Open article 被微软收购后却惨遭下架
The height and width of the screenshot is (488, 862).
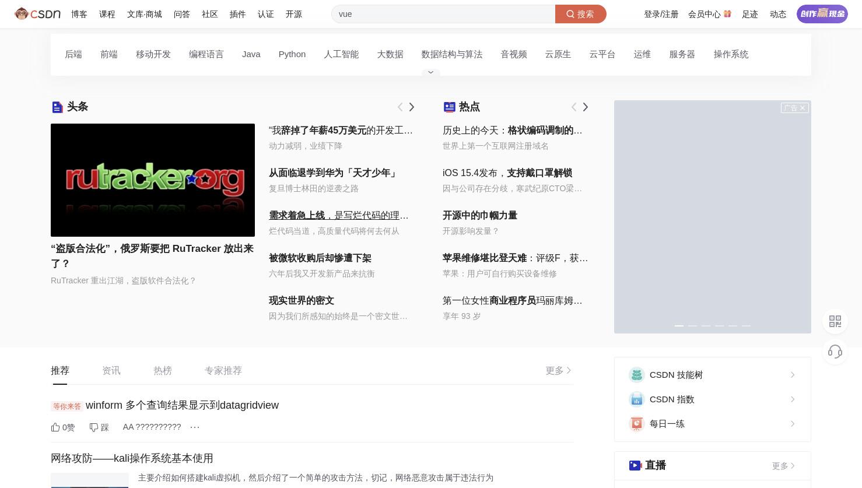320,258
